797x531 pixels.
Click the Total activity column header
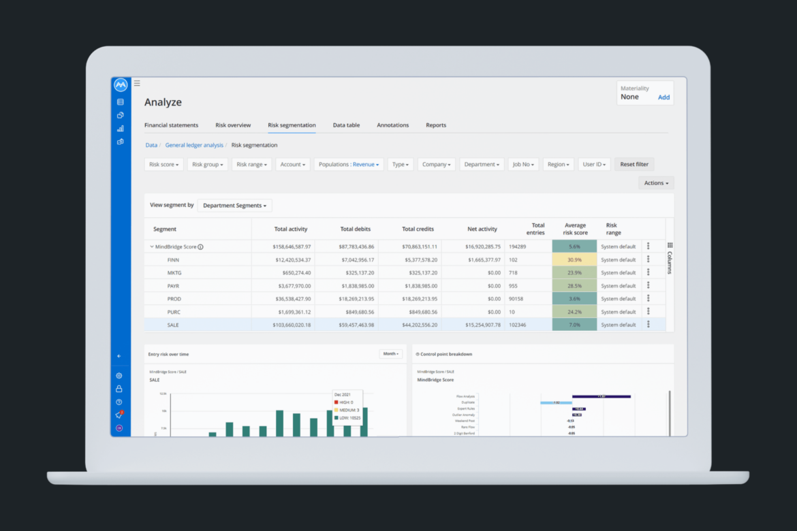pyautogui.click(x=291, y=229)
